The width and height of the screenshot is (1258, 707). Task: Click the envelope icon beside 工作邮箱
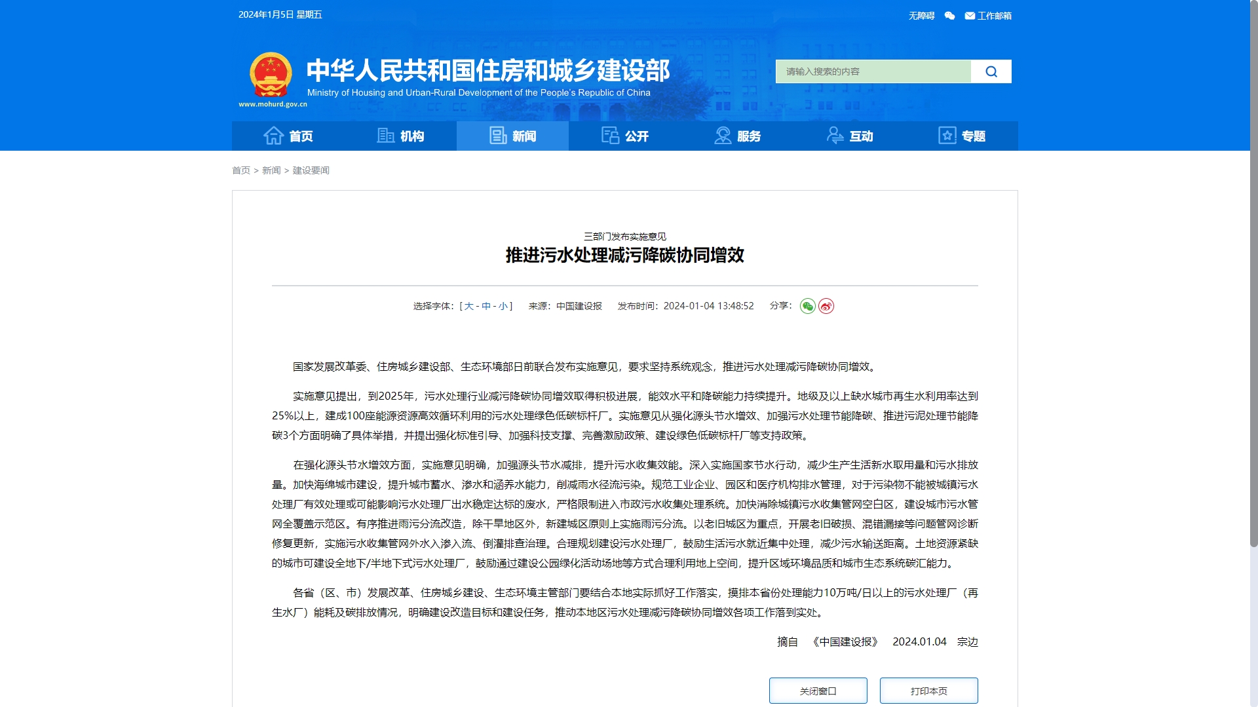(x=970, y=16)
